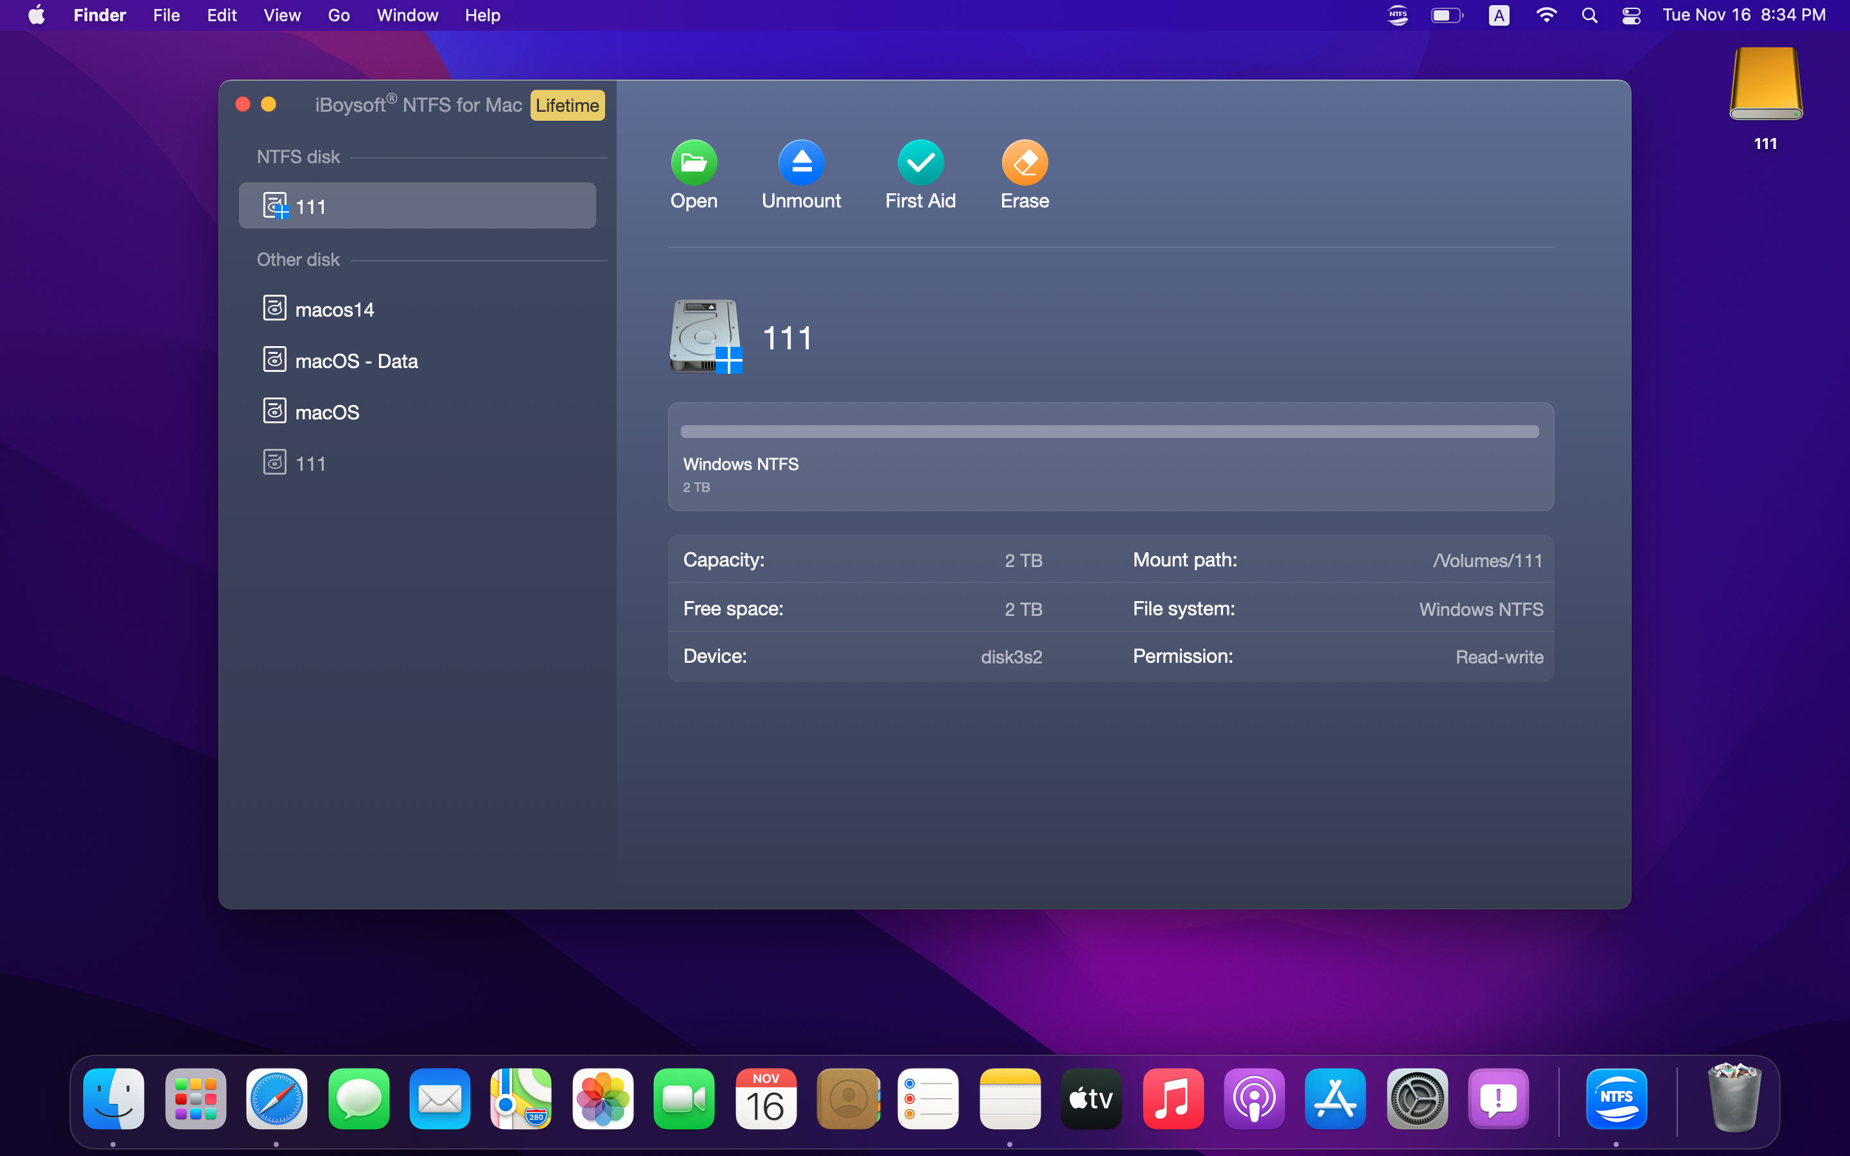
Task: Open Spotlight search from menu bar
Action: tap(1589, 15)
